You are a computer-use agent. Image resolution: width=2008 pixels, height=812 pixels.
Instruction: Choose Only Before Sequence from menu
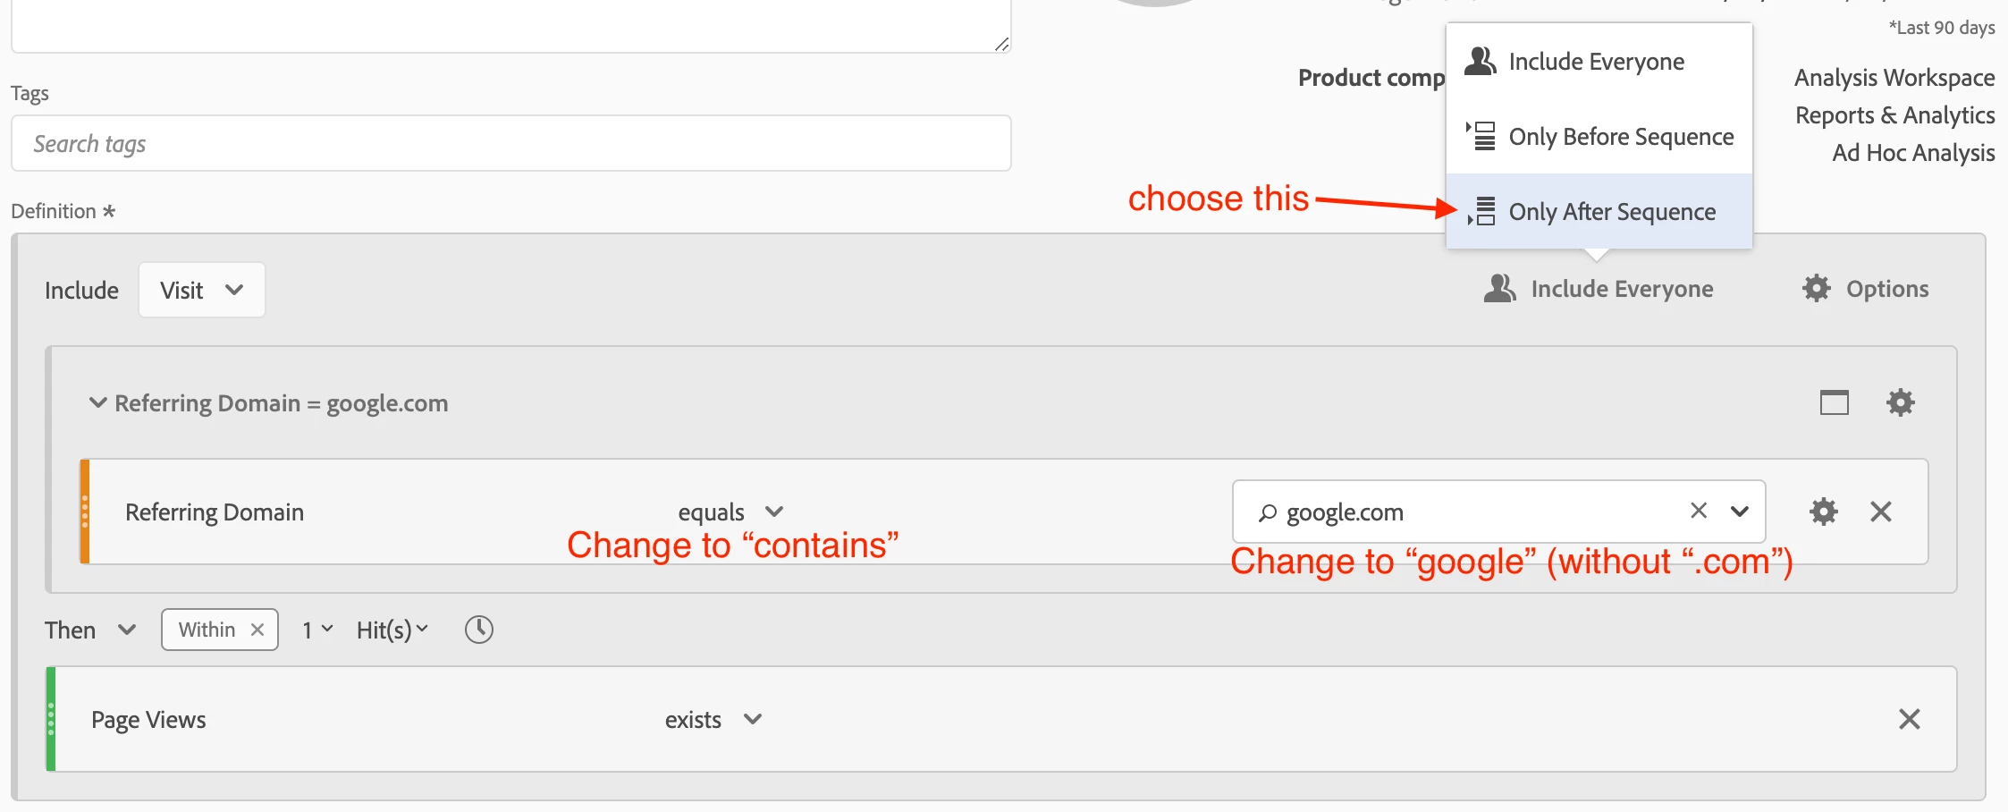point(1620,137)
